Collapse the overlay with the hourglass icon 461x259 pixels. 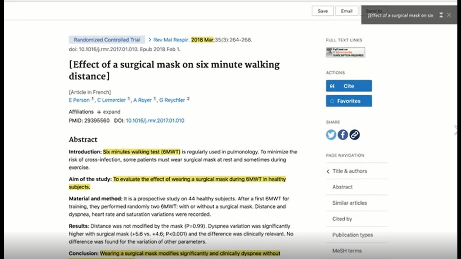pyautogui.click(x=441, y=15)
